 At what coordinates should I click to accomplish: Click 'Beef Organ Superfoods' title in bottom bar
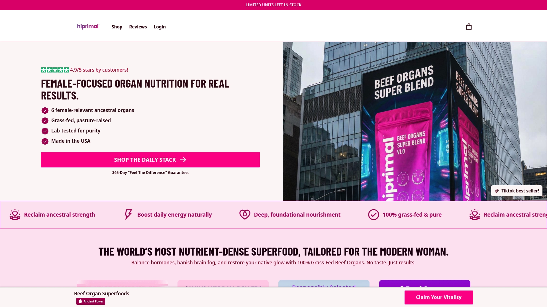(102, 294)
